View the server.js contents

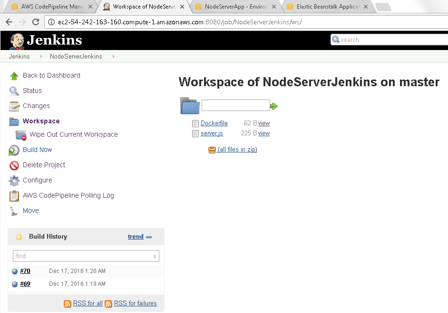264,133
